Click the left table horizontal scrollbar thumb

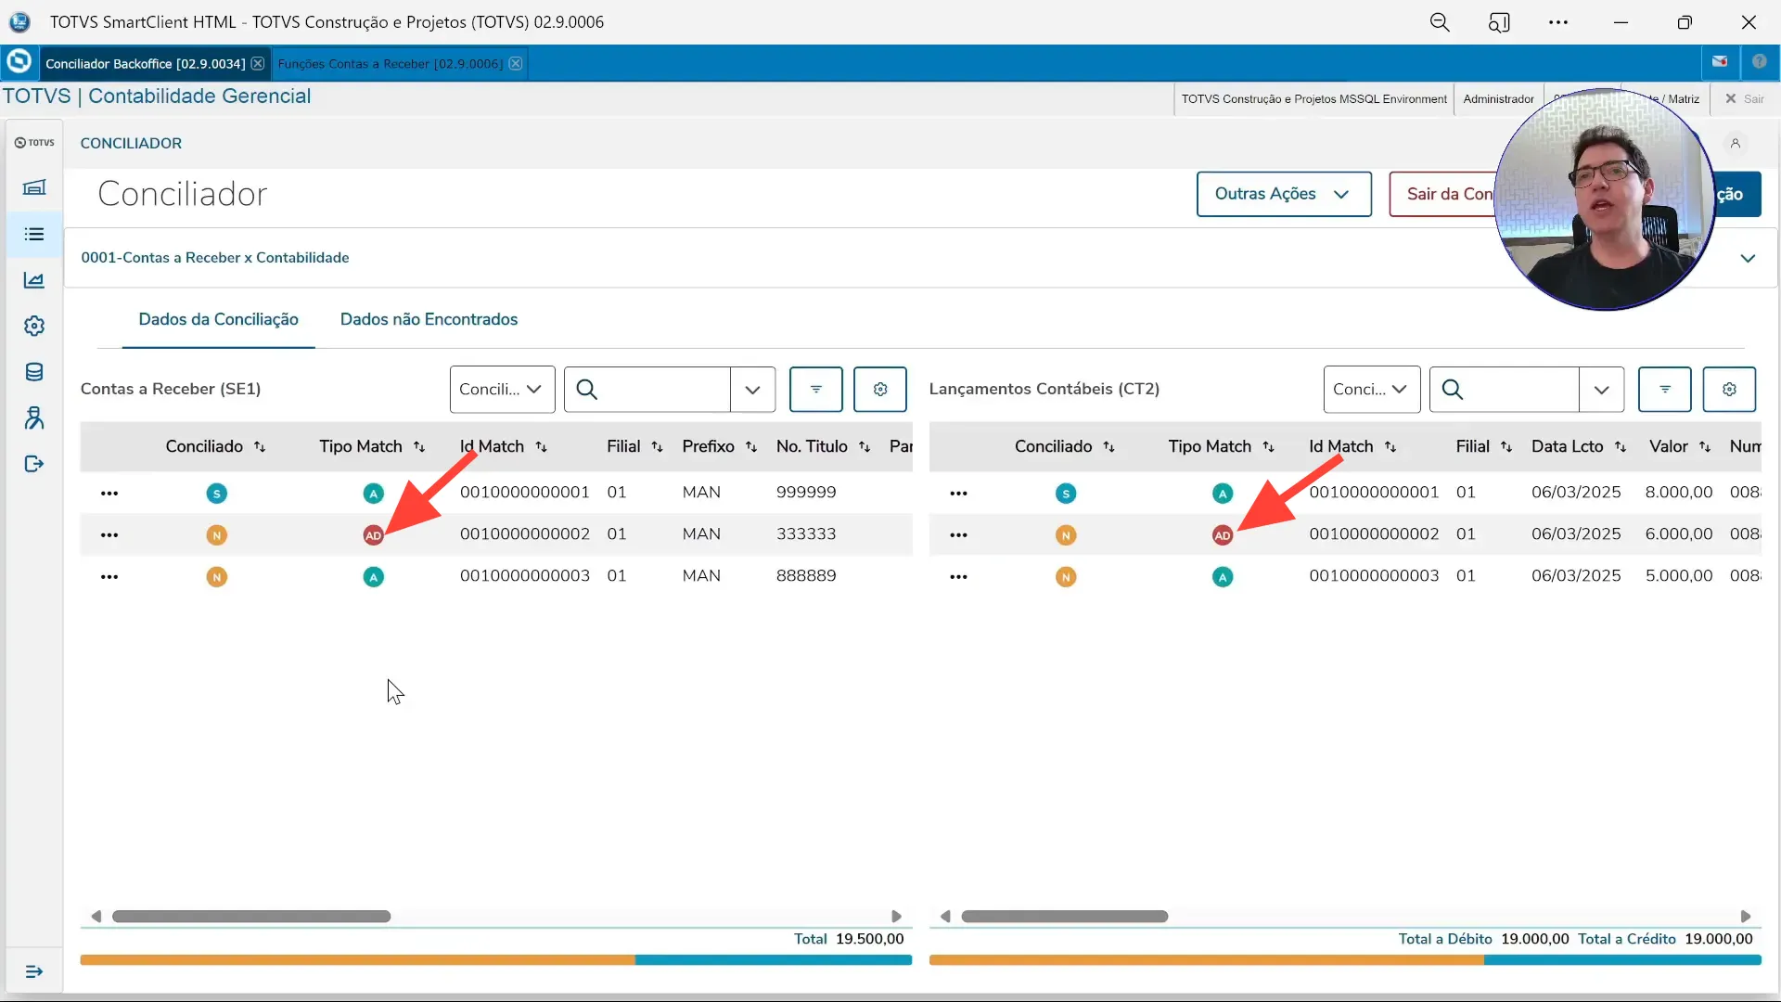pyautogui.click(x=251, y=917)
